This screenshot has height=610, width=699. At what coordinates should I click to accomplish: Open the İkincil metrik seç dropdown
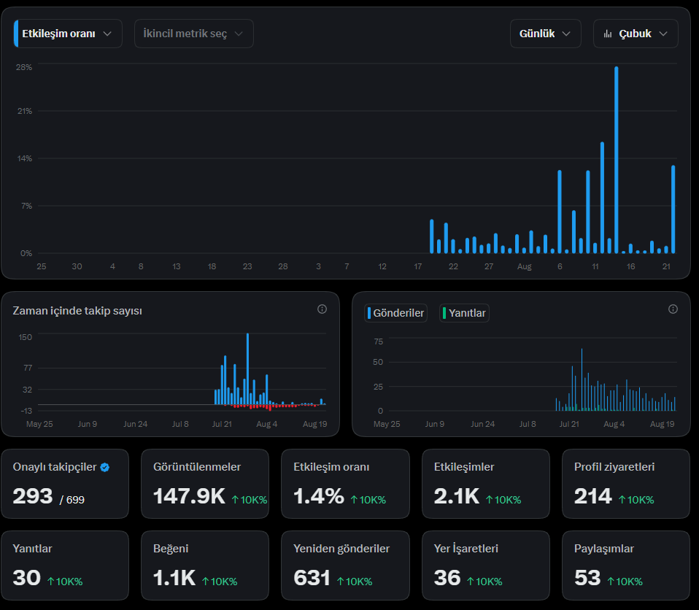tap(194, 34)
